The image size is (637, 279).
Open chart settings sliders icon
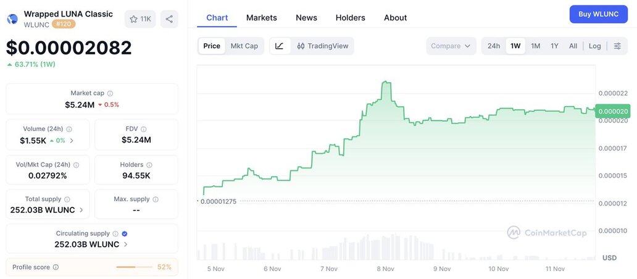point(617,46)
